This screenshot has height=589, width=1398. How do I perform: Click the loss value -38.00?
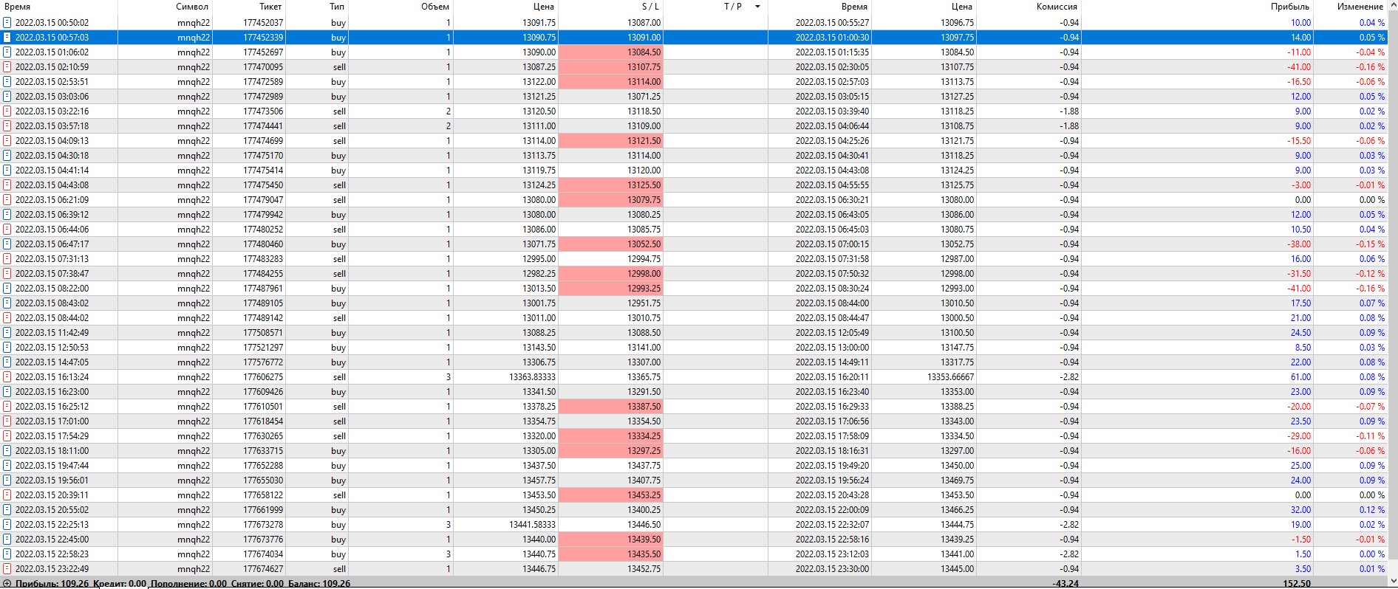(1299, 244)
